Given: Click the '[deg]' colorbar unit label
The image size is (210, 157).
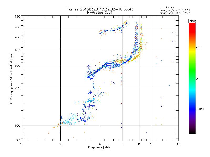Looking at the screenshot, I should pos(193,21).
